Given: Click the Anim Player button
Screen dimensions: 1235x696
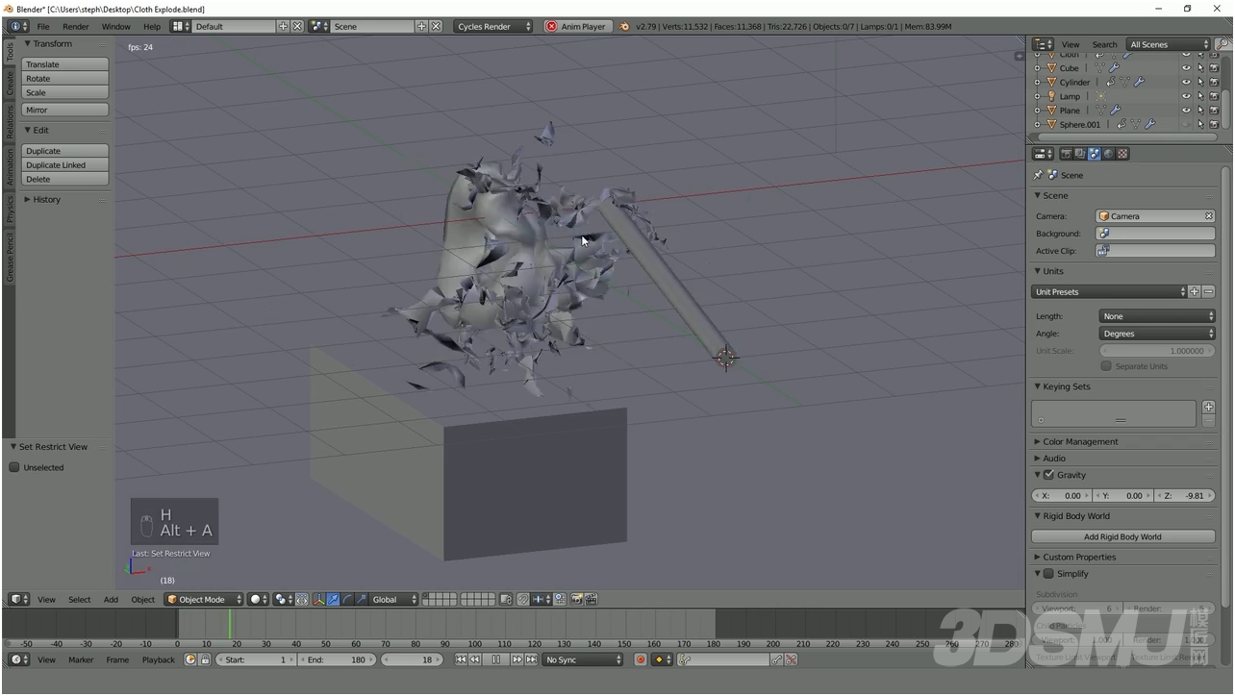Looking at the screenshot, I should [577, 26].
